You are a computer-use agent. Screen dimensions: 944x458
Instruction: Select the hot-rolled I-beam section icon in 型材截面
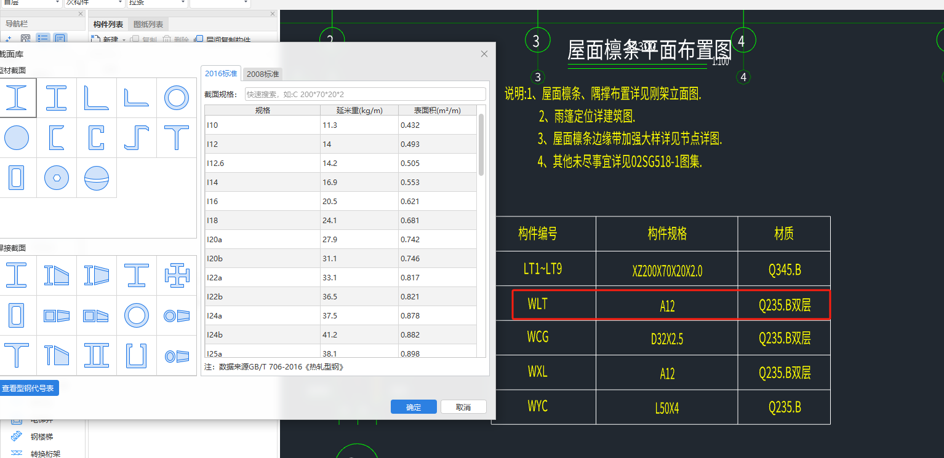click(x=17, y=98)
